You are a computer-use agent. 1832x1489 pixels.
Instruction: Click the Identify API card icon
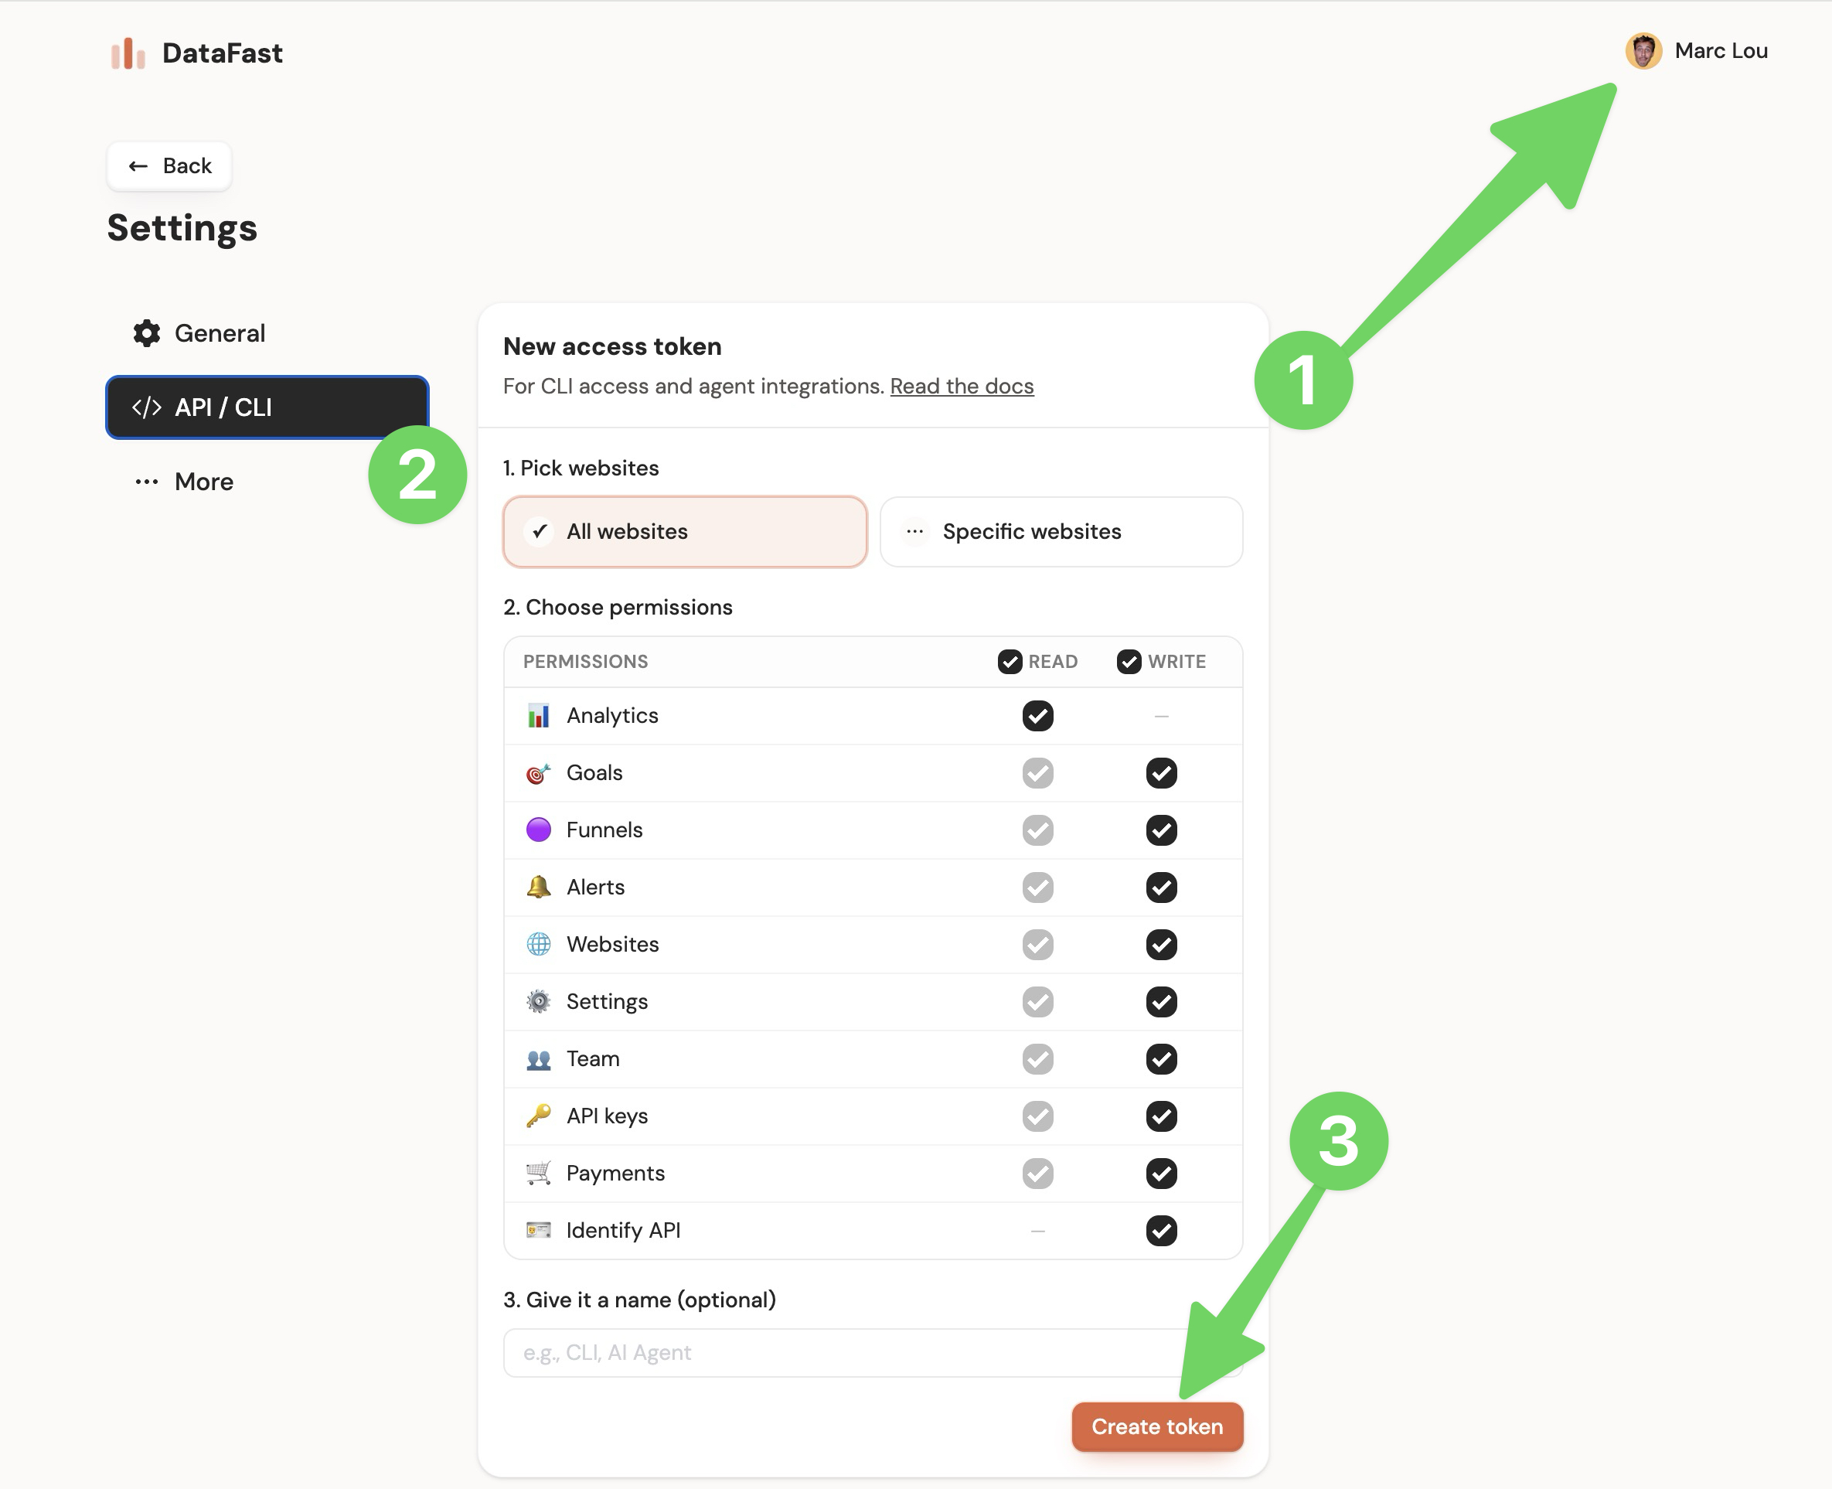coord(539,1230)
